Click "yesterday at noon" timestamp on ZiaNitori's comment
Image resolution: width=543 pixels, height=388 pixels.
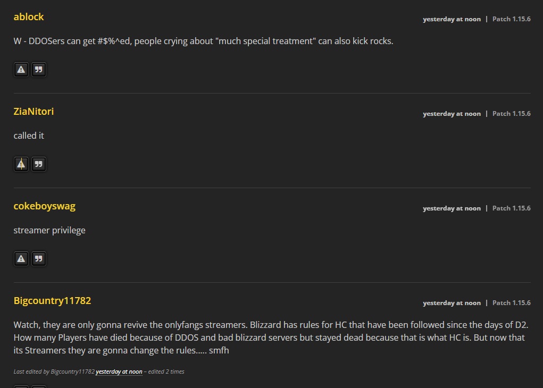(x=452, y=114)
